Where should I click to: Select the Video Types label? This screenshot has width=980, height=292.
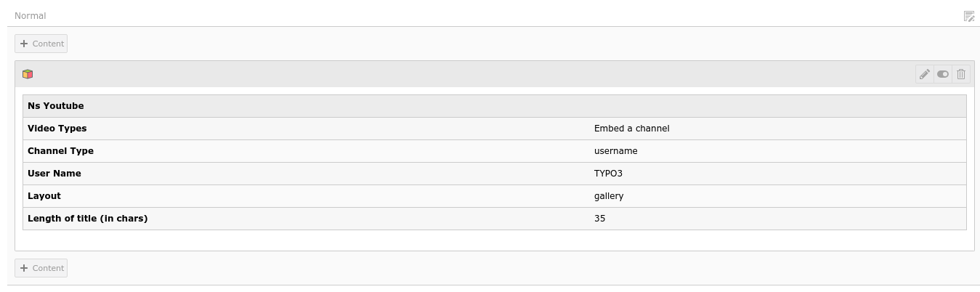(x=57, y=129)
